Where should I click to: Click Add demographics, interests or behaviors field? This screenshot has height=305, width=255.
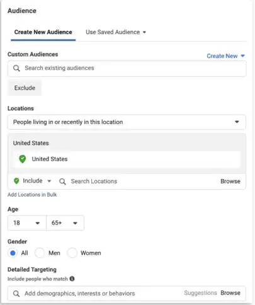coord(127,294)
